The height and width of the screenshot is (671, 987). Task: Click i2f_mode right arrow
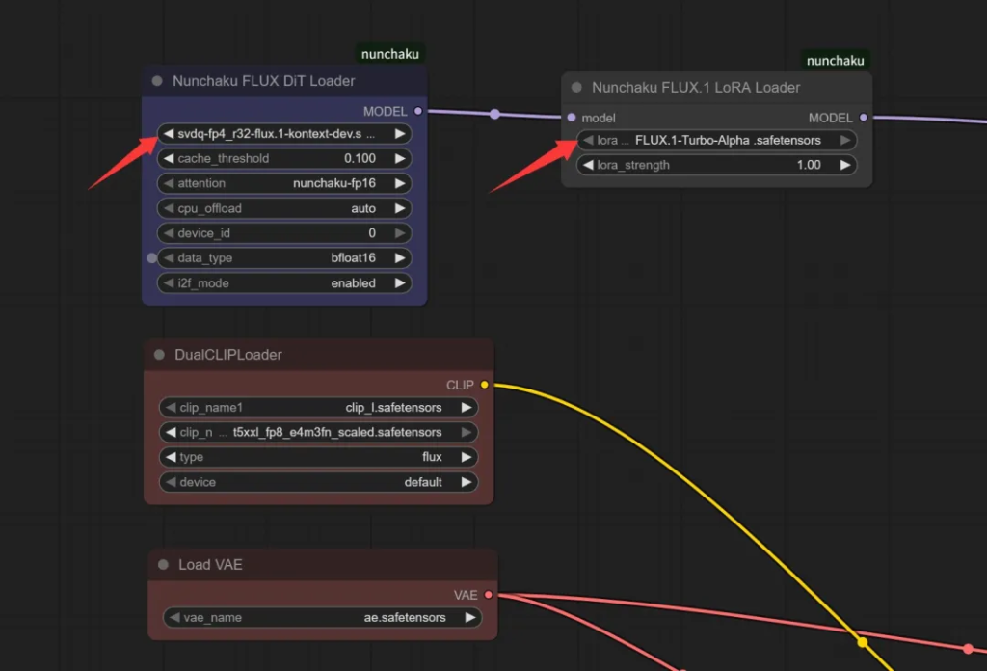[400, 283]
